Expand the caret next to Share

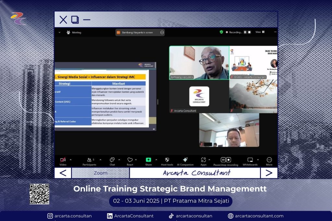click(x=156, y=160)
